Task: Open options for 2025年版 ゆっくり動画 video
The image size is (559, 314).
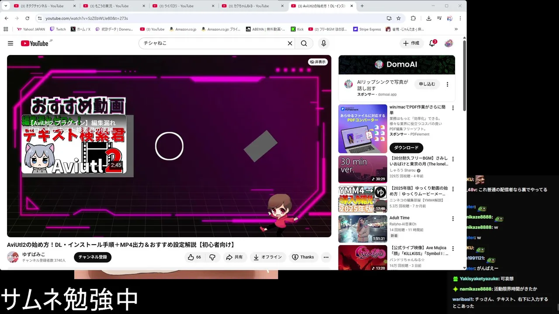Action: pos(452,189)
